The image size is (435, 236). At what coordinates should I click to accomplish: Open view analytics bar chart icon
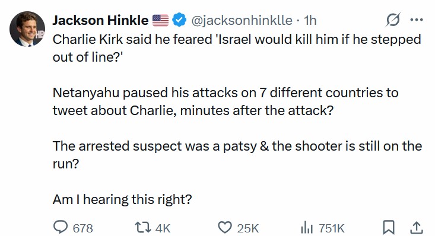click(x=307, y=228)
